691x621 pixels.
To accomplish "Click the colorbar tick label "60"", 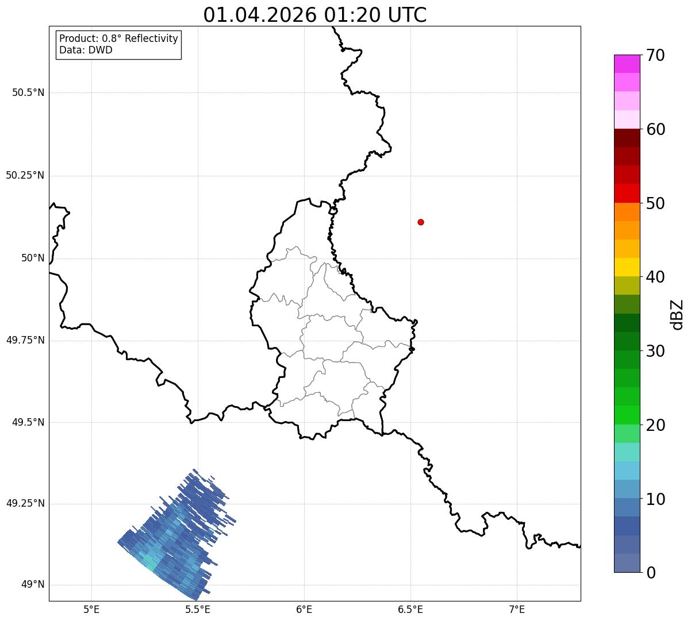I will point(655,129).
